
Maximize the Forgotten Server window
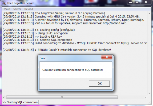click(x=137, y=2)
